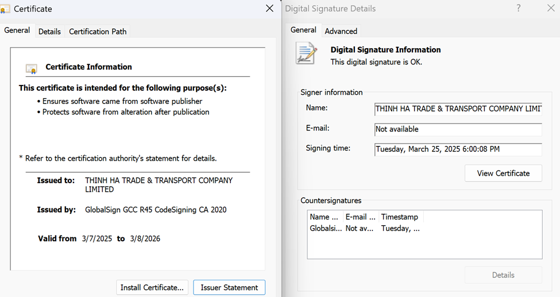
Task: Click the 'Valid from' label
Action: 57,239
